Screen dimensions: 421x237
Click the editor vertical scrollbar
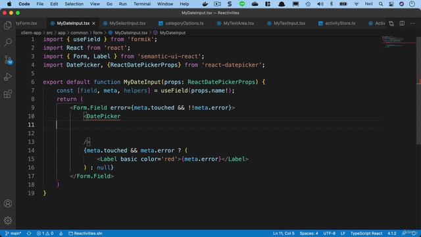pos(418,91)
